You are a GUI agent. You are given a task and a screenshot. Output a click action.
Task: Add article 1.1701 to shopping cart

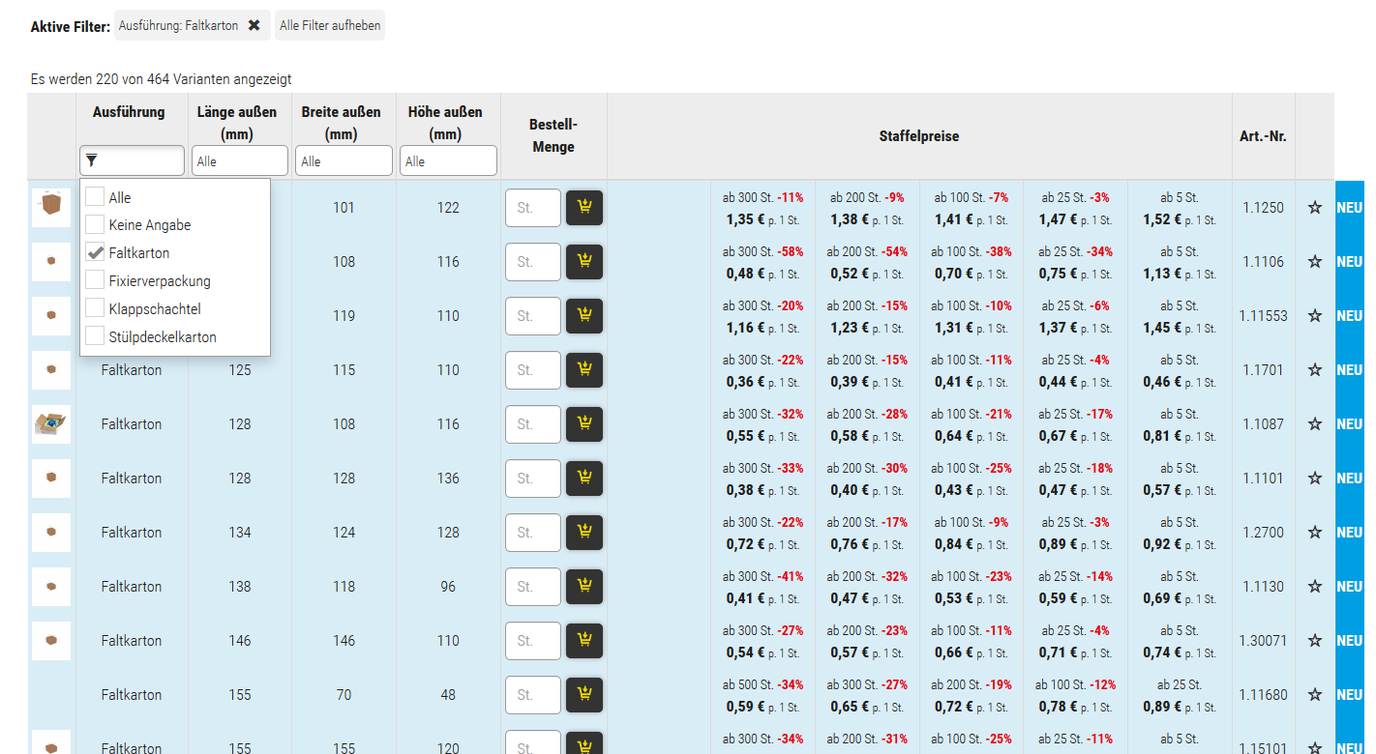point(583,370)
